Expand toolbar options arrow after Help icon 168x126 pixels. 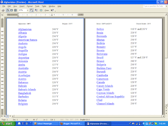55,10
